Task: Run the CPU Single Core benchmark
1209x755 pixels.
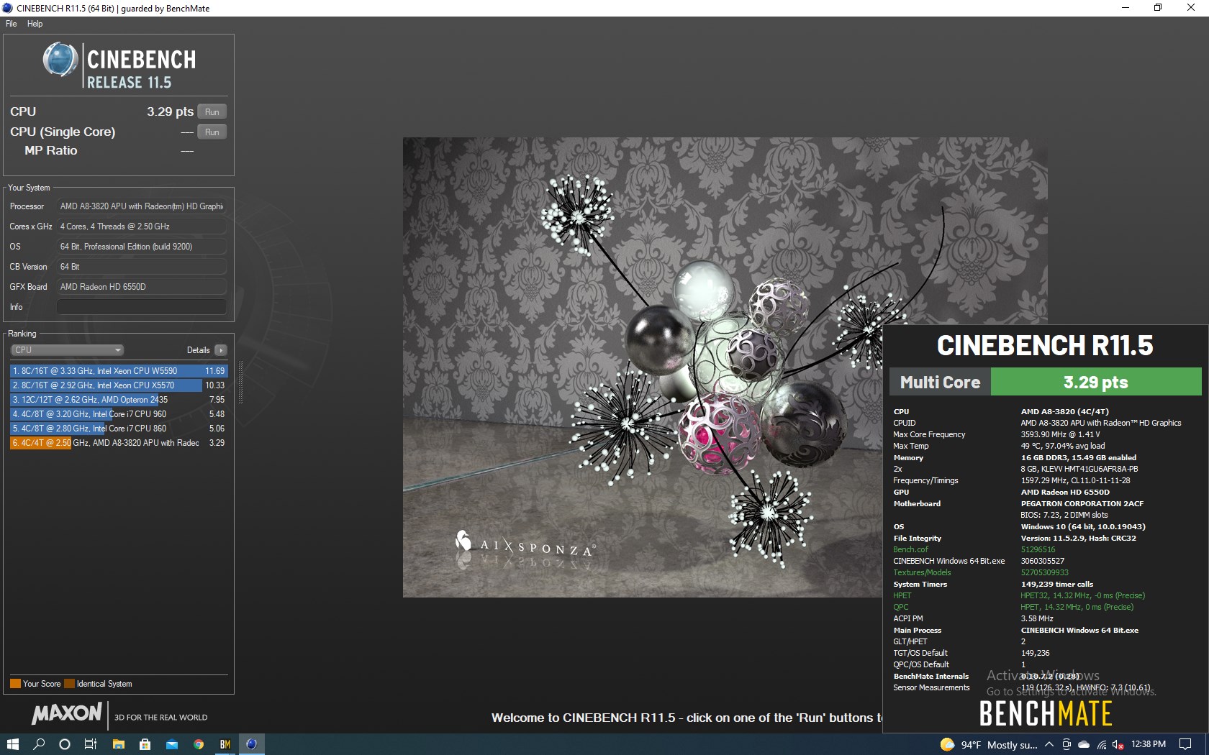Action: pos(212,132)
